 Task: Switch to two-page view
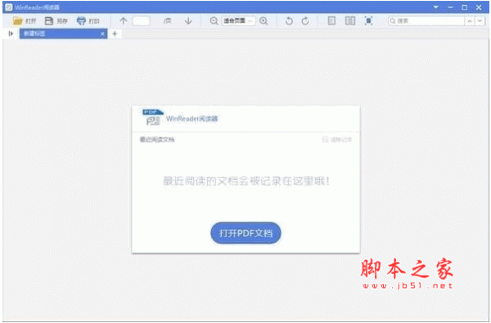350,21
